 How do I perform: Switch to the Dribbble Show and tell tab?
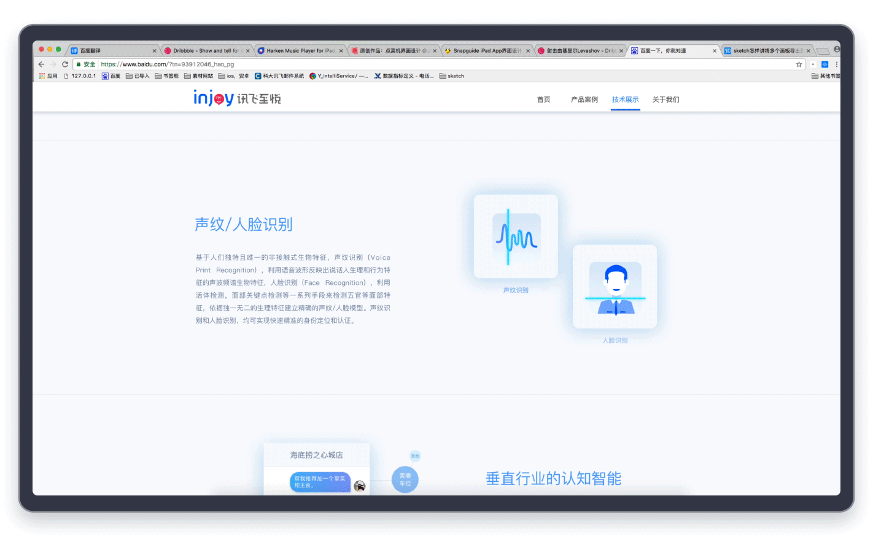click(x=207, y=51)
